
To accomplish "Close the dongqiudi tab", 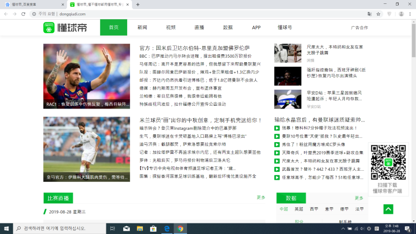I will (128, 4).
